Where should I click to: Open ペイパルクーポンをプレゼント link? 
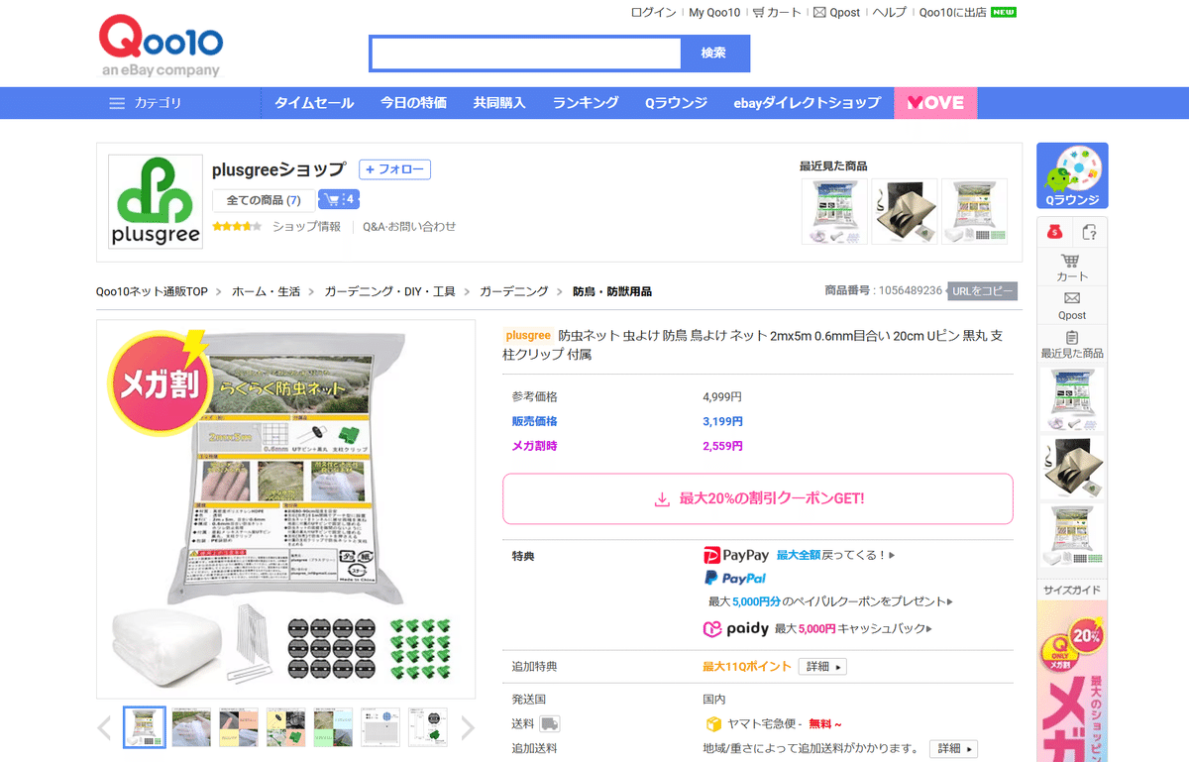point(830,601)
